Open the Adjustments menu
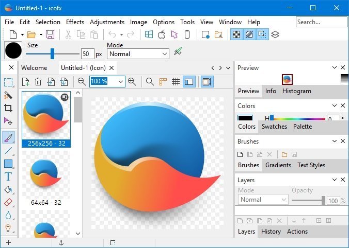 tap(107, 22)
